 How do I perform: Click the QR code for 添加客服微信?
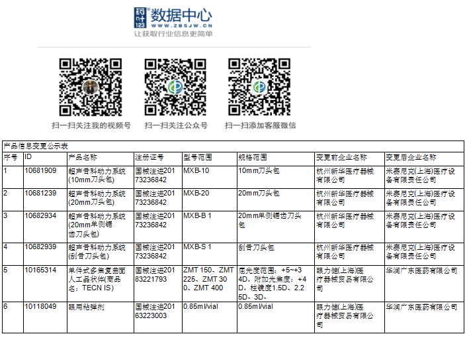pyautogui.click(x=259, y=87)
